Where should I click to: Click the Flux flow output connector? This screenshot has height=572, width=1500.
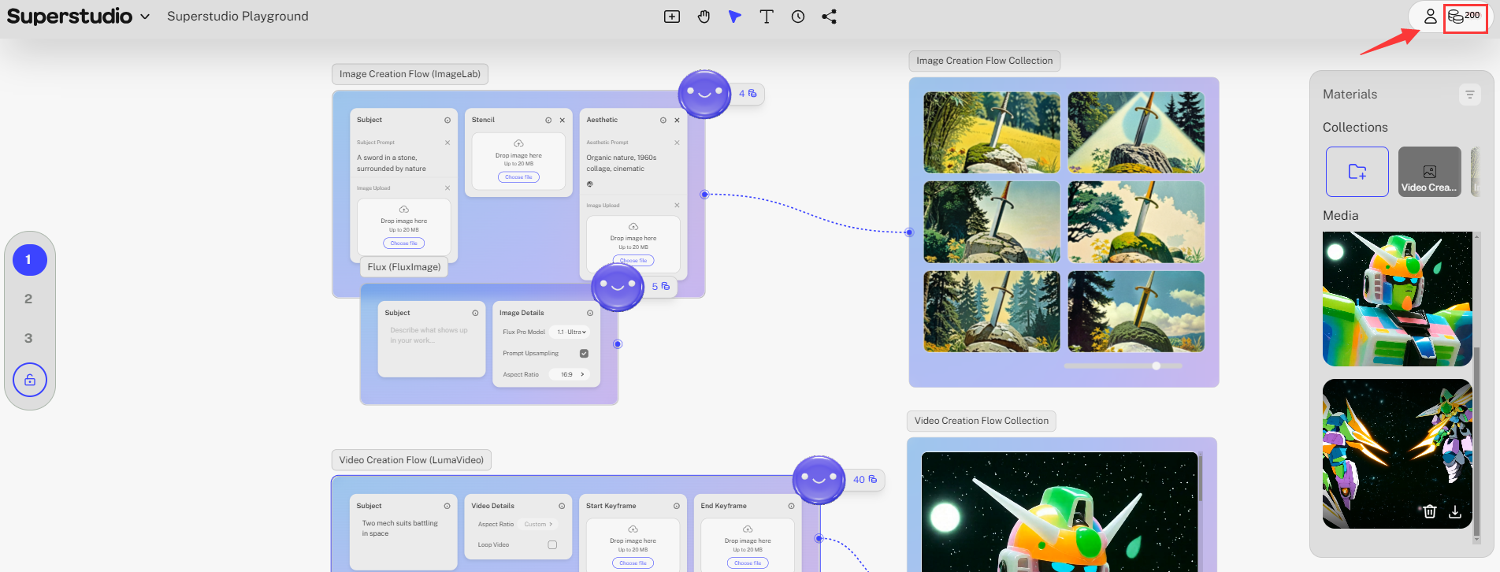point(618,344)
